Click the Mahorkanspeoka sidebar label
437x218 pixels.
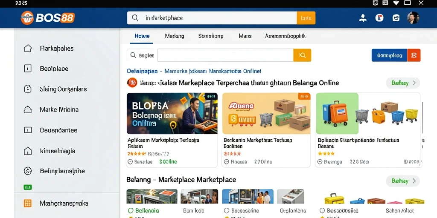[64, 203]
